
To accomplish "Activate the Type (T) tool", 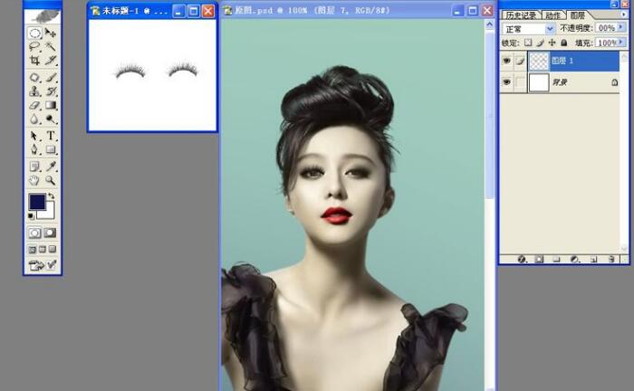I will 51,136.
